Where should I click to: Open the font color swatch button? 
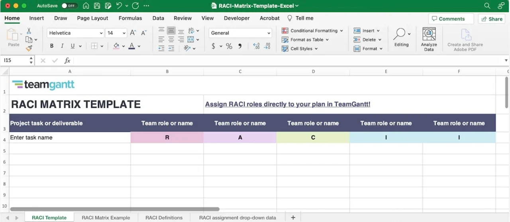click(131, 46)
